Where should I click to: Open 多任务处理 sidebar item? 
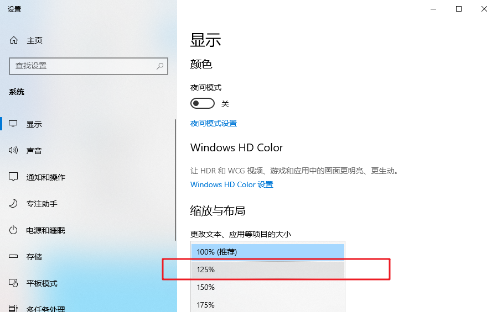(46, 308)
